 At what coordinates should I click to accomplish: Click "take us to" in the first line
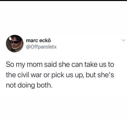click(99, 65)
